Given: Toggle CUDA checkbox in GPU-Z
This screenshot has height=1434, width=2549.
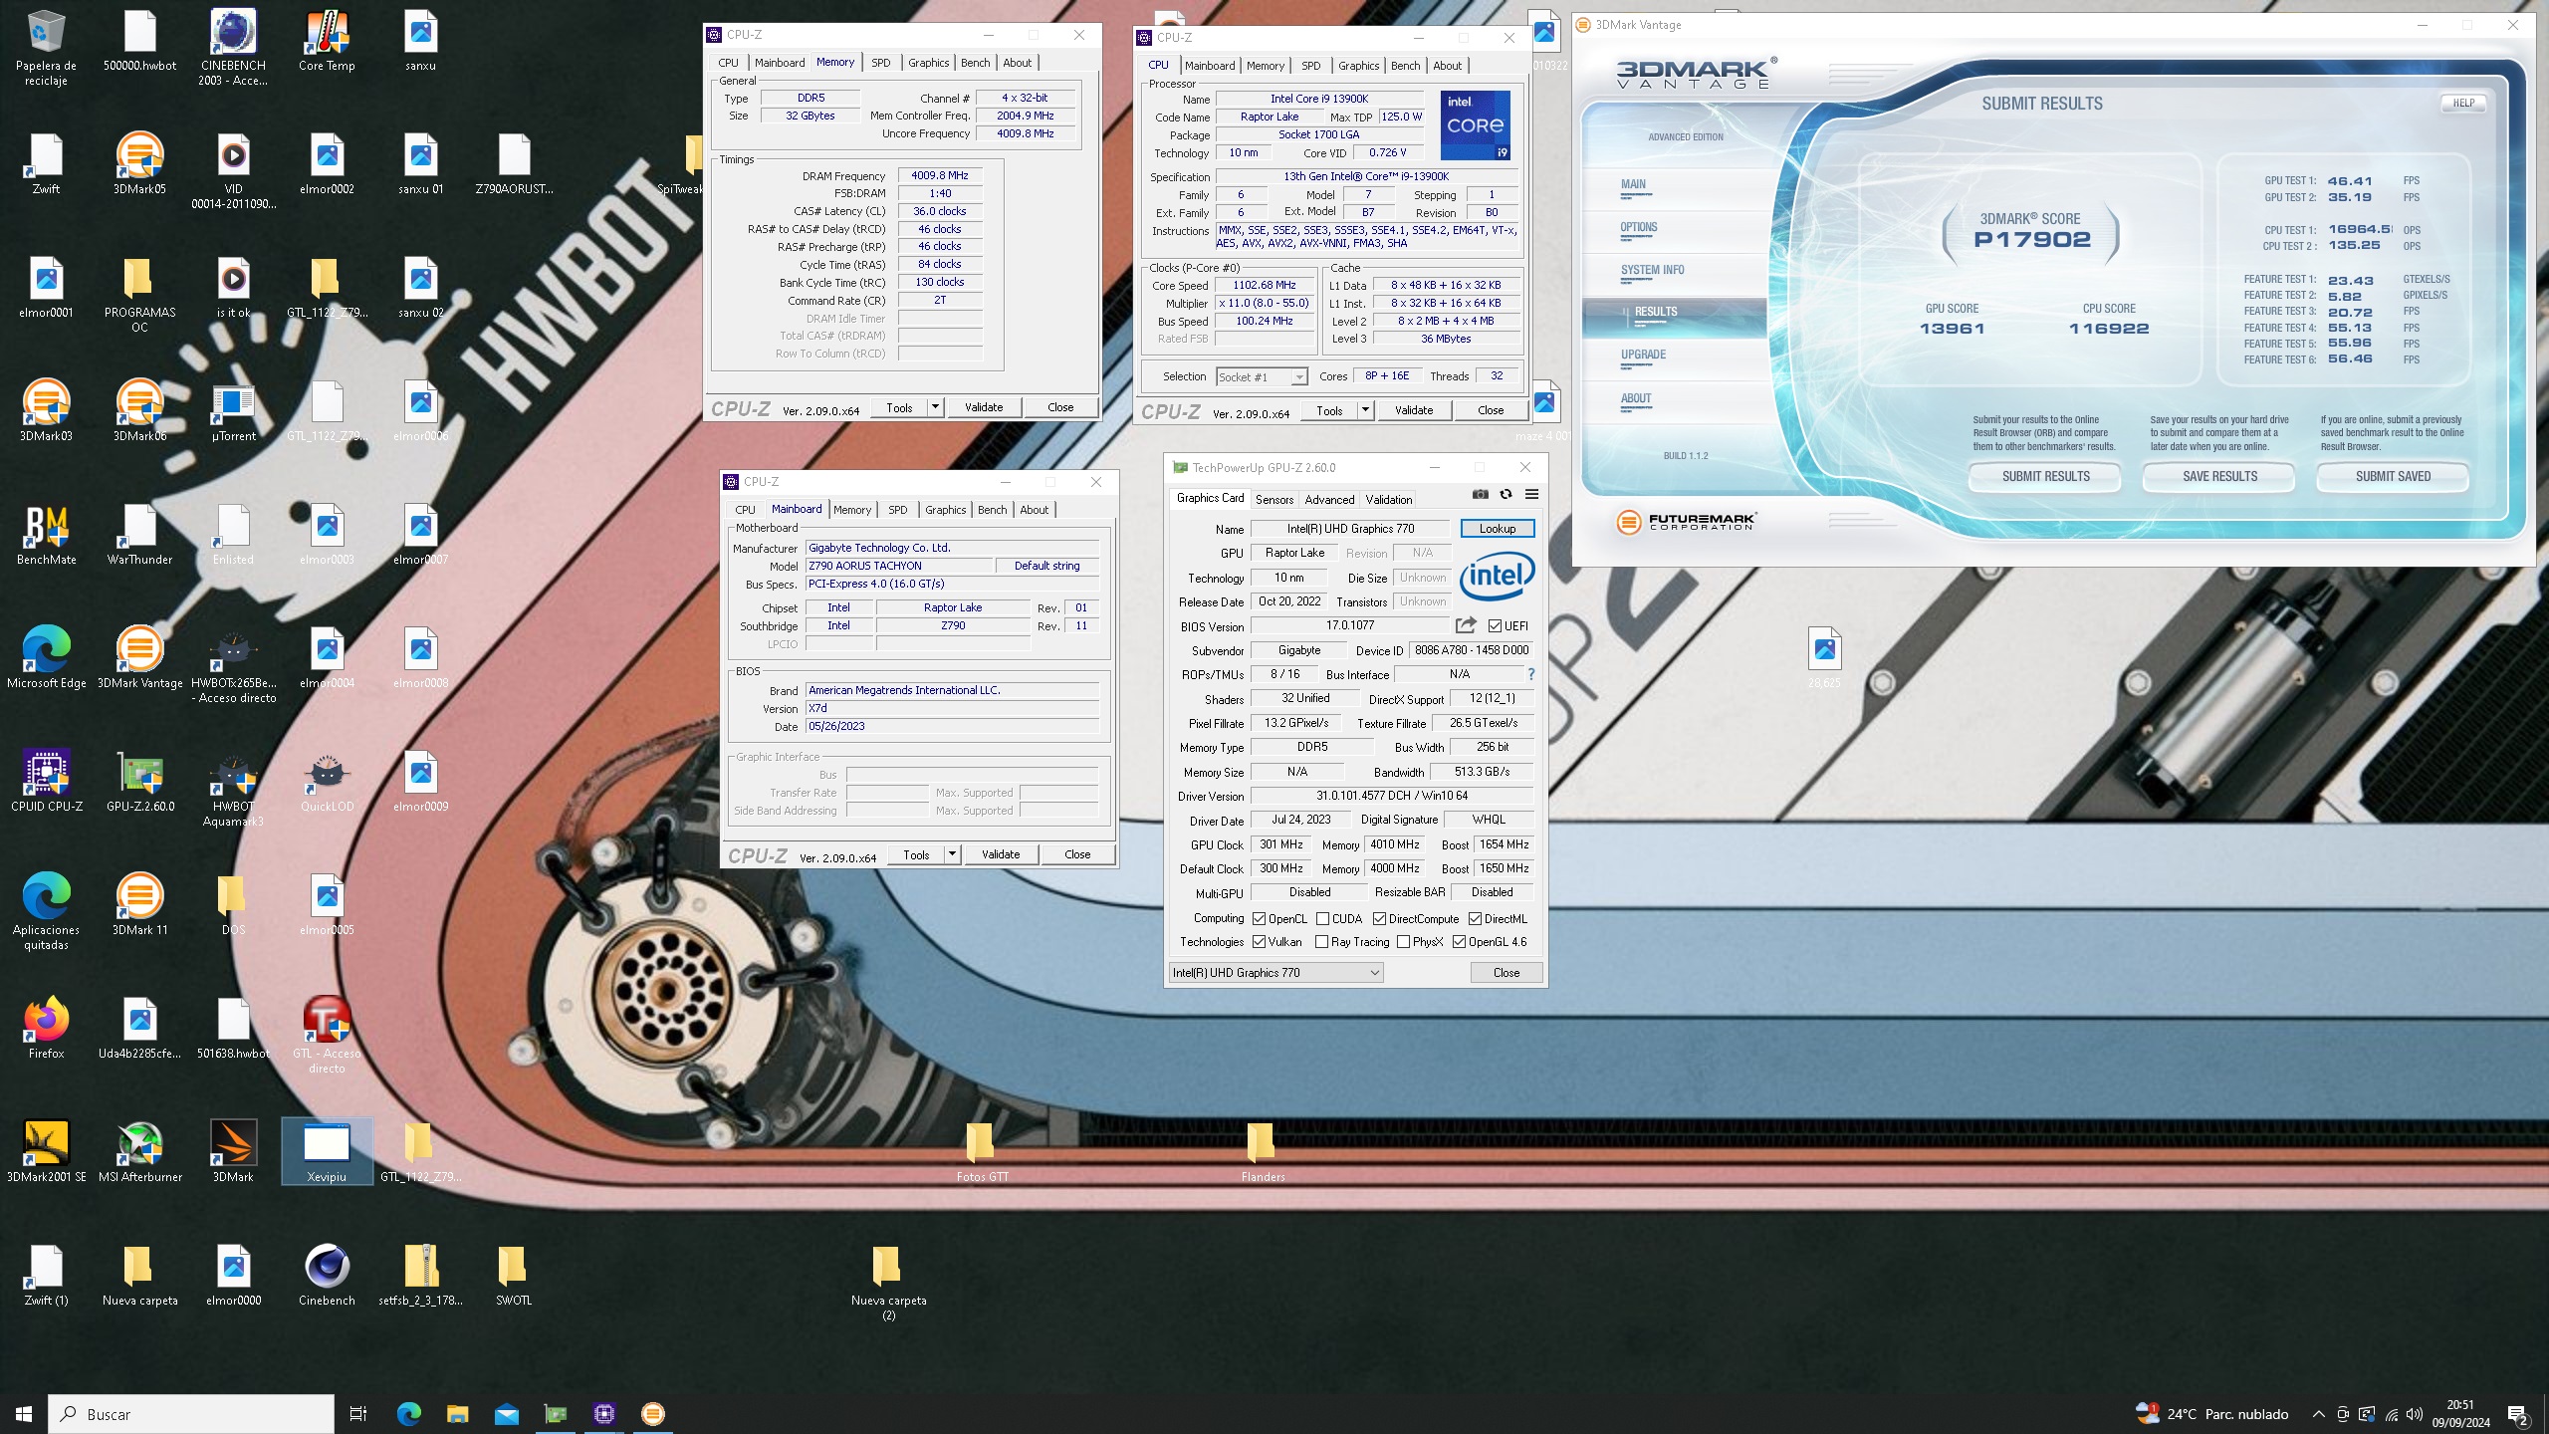Looking at the screenshot, I should point(1322,918).
